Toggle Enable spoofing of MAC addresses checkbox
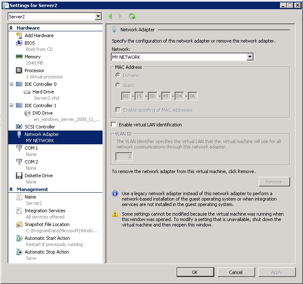The height and width of the screenshot is (284, 303). [x=118, y=110]
